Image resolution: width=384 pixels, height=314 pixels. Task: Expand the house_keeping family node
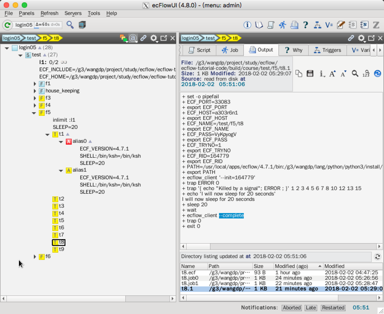pos(35,91)
